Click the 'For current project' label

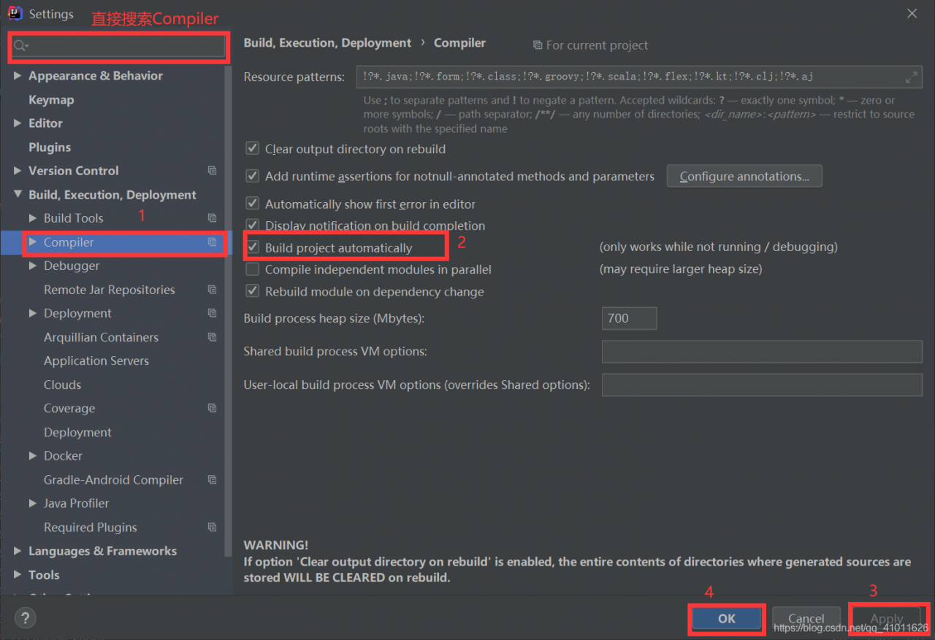(597, 45)
